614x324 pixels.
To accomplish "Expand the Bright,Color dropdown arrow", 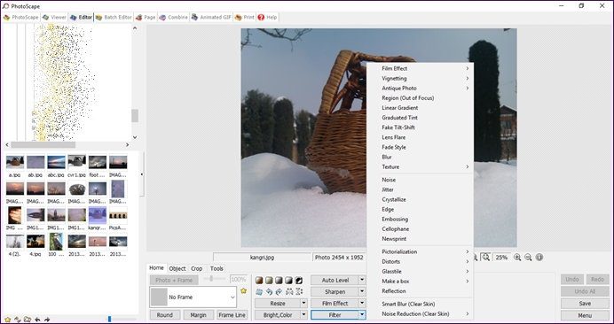I will click(x=303, y=314).
